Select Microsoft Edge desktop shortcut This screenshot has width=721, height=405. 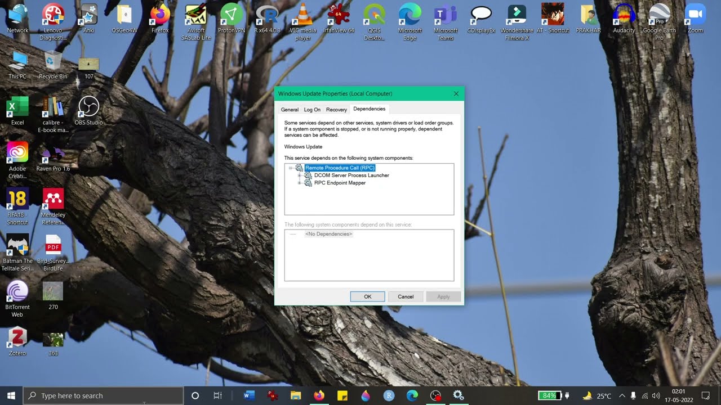(x=410, y=22)
